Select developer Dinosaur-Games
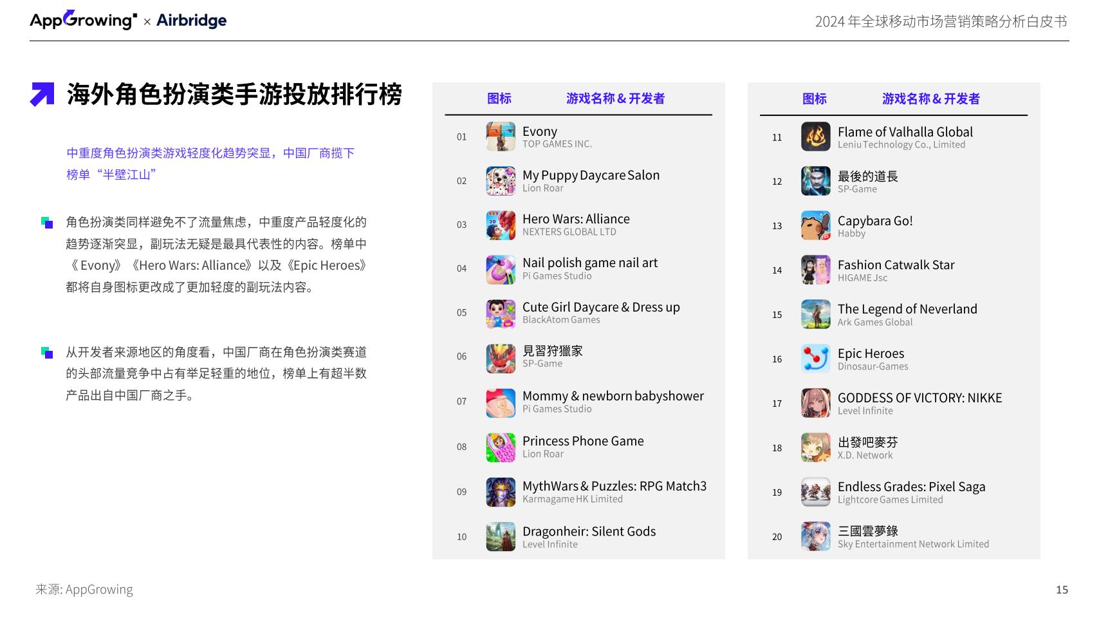The width and height of the screenshot is (1099, 618). tap(873, 366)
